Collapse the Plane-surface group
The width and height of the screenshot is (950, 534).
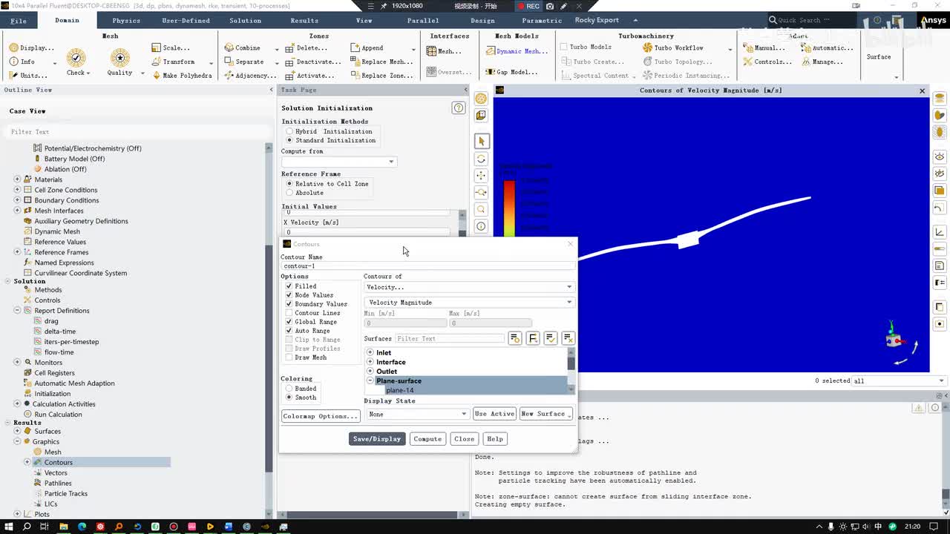370,380
